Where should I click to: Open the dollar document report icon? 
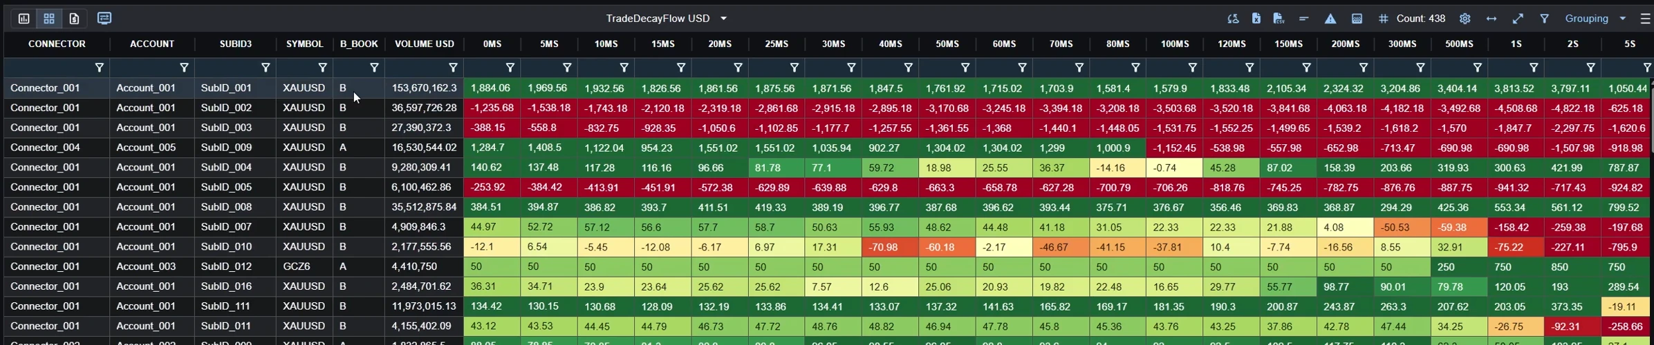coord(75,19)
